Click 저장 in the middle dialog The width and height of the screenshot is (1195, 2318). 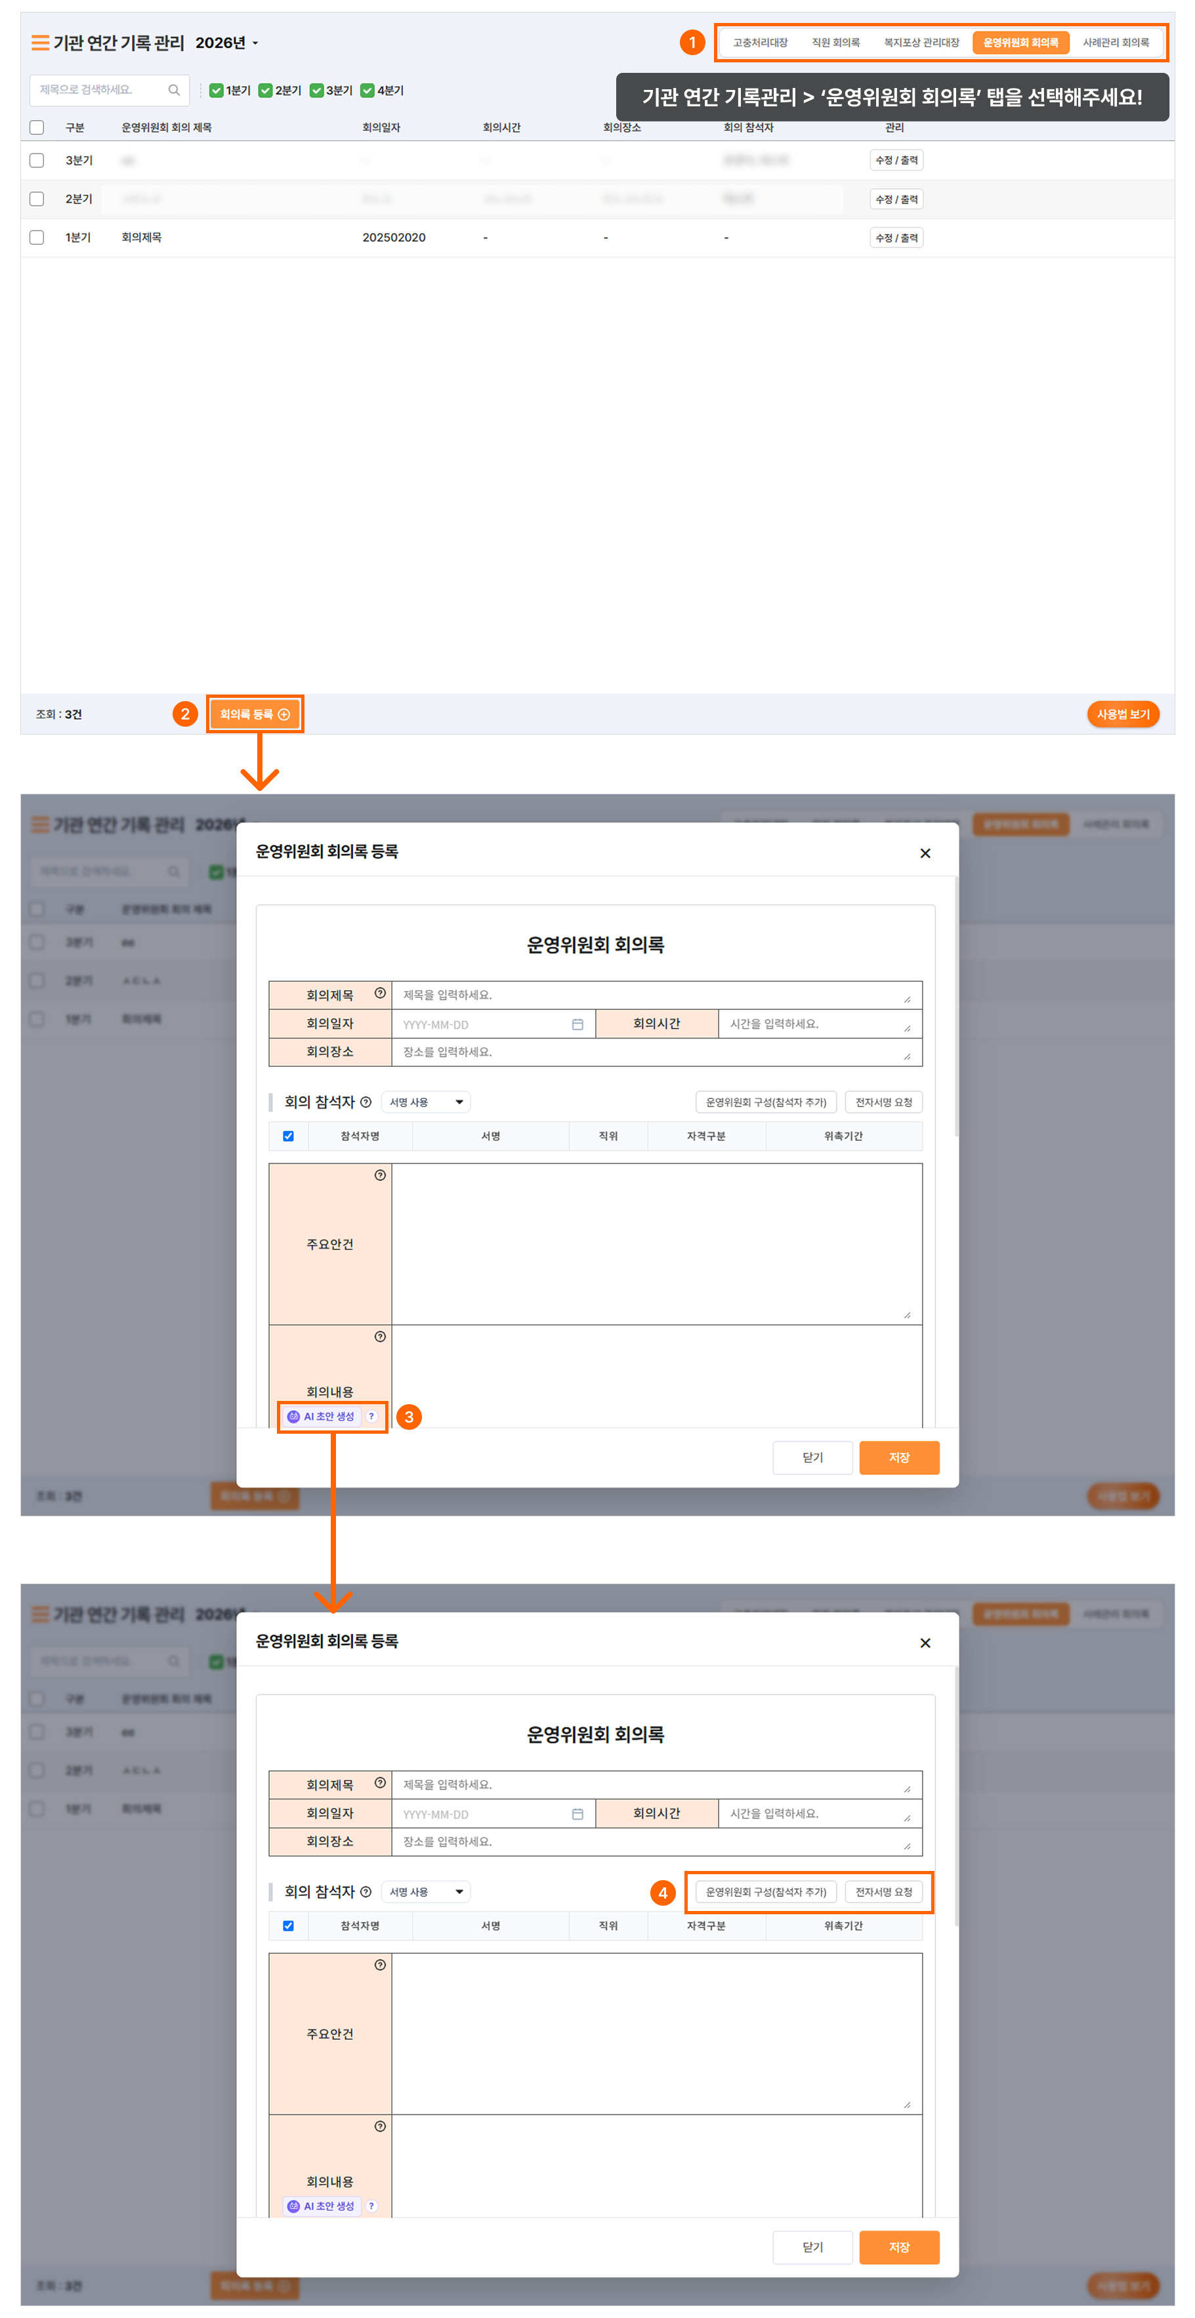(899, 1457)
